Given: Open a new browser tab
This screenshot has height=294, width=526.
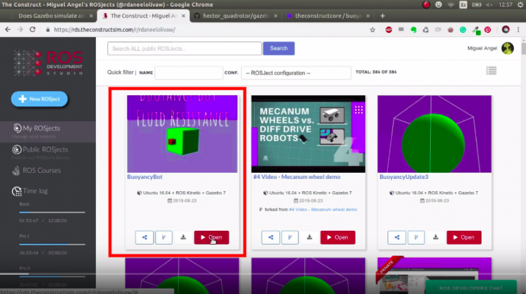Looking at the screenshot, I should (x=382, y=16).
